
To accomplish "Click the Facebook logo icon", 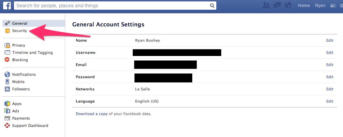I will tap(7, 6).
